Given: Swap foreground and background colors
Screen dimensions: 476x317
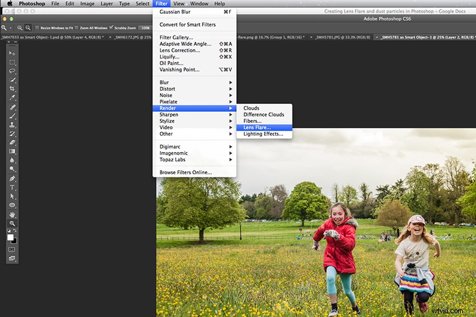Looking at the screenshot, I should pyautogui.click(x=15, y=231).
